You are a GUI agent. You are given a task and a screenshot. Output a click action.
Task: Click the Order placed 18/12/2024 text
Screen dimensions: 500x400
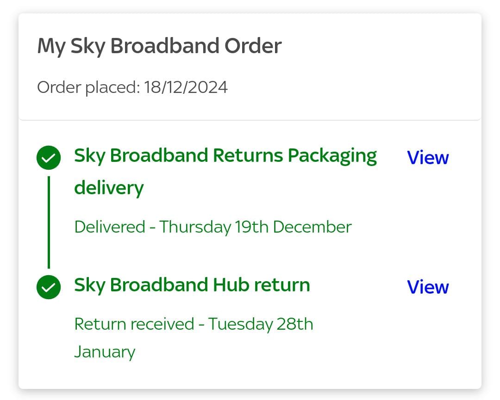pyautogui.click(x=133, y=87)
